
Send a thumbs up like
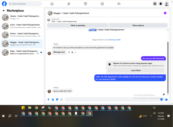[x=166, y=99]
